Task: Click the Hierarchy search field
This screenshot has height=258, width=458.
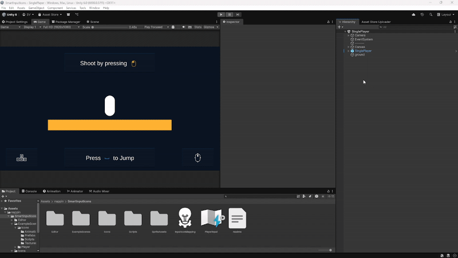Action: 416,27
